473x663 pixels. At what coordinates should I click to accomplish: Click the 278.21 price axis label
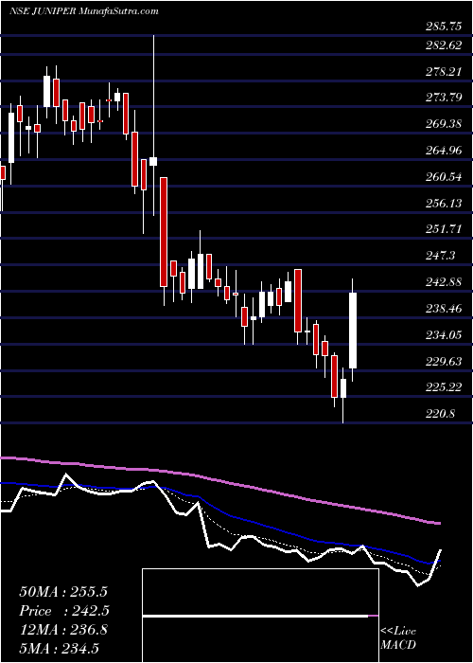[443, 72]
